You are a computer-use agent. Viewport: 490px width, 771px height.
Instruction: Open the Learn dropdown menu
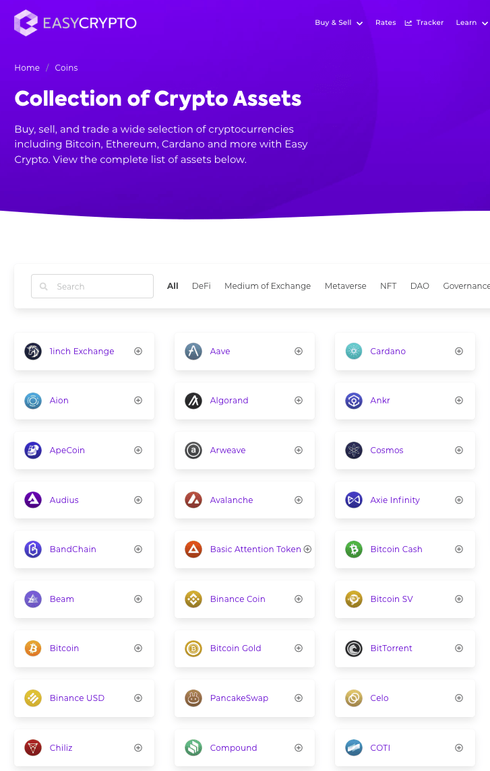(x=470, y=22)
